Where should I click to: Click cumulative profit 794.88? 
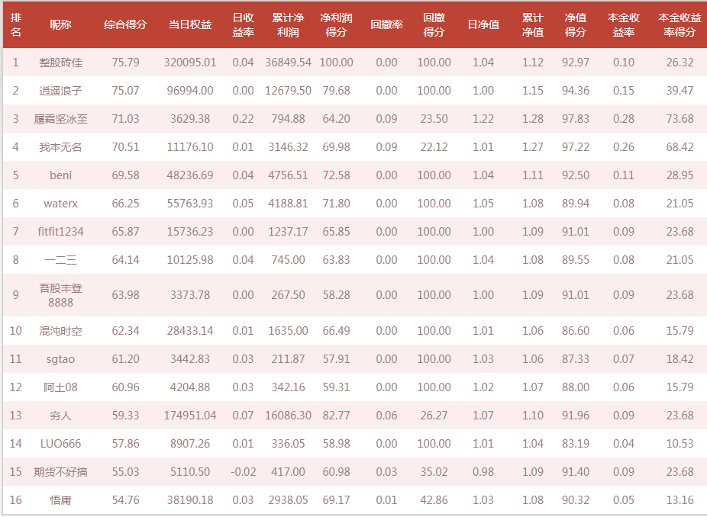(288, 119)
